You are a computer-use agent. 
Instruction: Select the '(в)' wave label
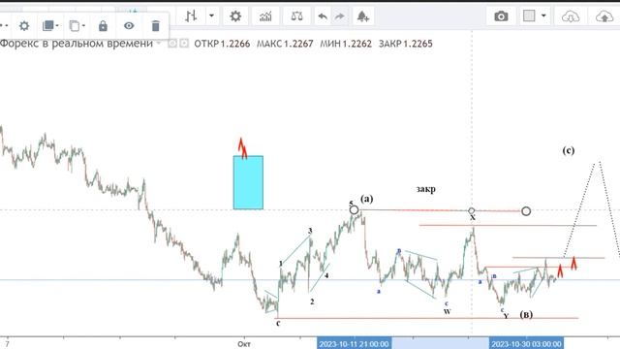click(x=526, y=314)
